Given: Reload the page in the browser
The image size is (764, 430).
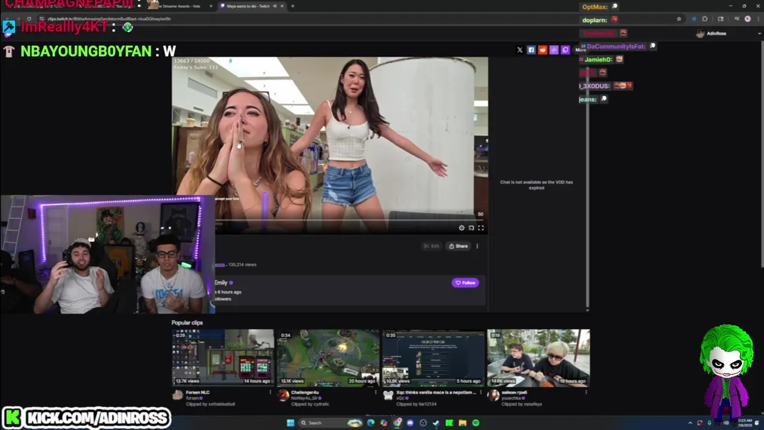Looking at the screenshot, I should point(29,19).
